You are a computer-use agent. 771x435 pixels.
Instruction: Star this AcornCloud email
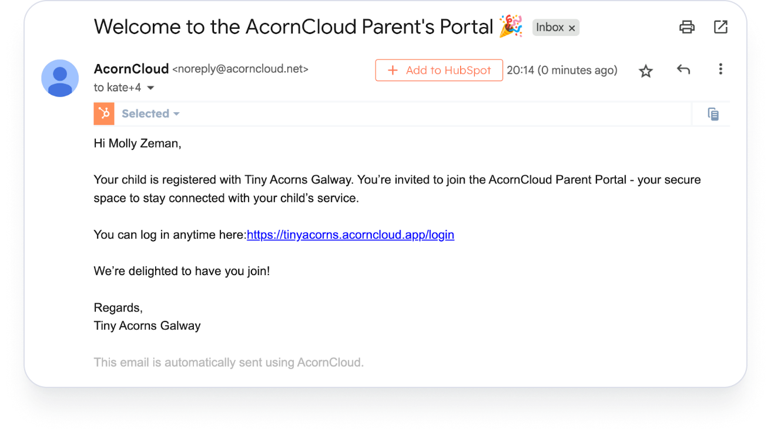pos(646,71)
